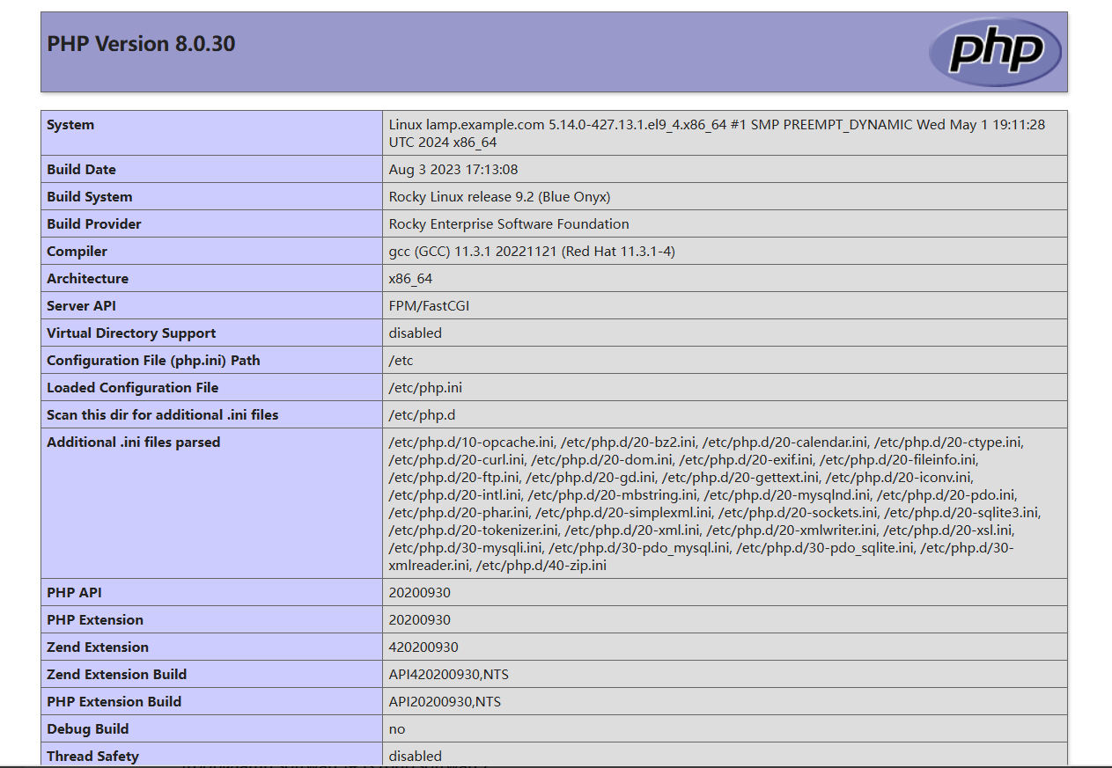Select the 'PHP API' label
Image resolution: width=1112 pixels, height=768 pixels.
[x=74, y=593]
